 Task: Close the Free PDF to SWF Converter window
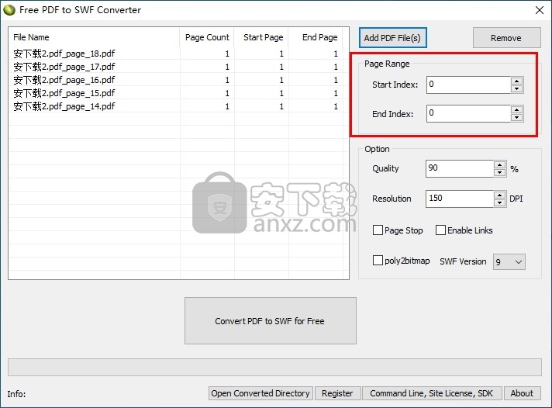click(540, 10)
